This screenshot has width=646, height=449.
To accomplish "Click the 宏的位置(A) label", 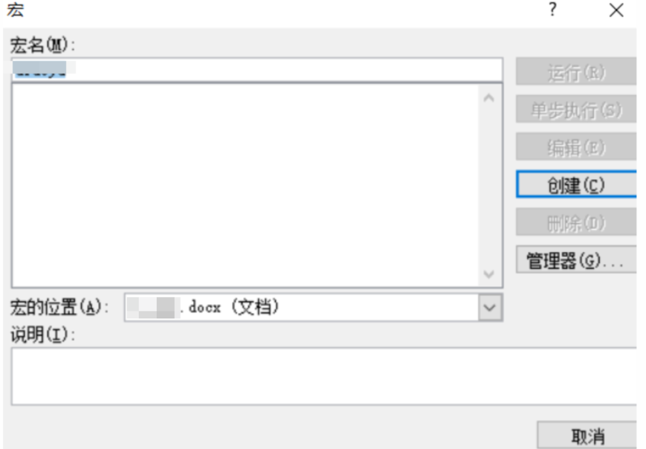I will click(59, 307).
